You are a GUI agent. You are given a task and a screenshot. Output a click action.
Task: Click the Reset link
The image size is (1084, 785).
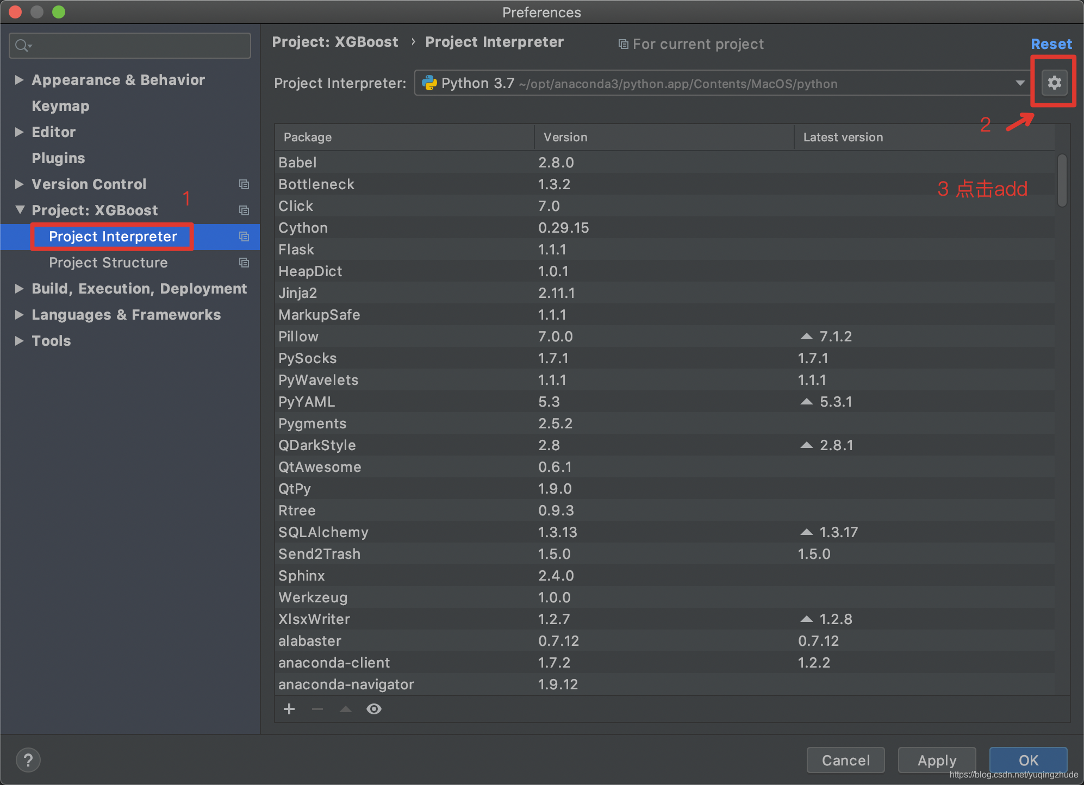point(1051,44)
